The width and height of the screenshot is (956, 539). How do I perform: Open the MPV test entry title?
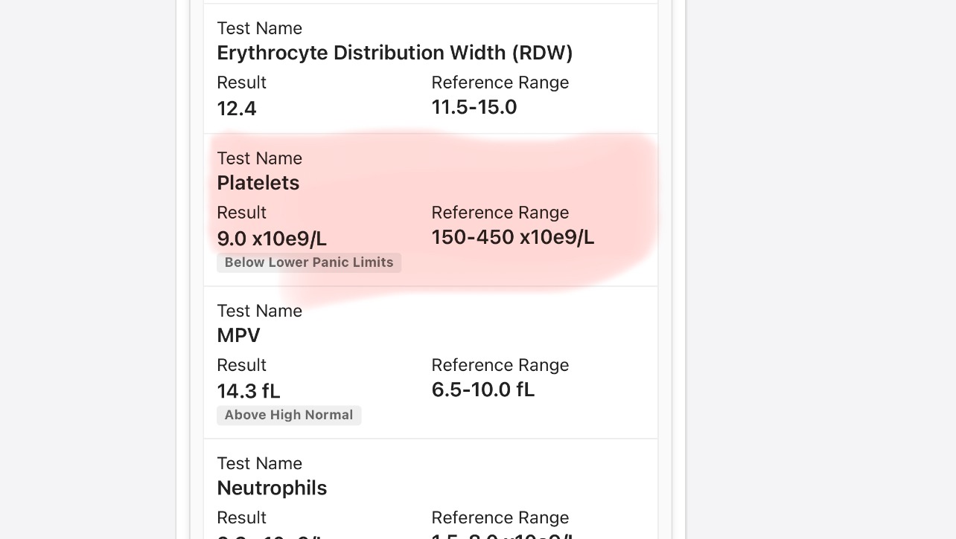coord(238,336)
